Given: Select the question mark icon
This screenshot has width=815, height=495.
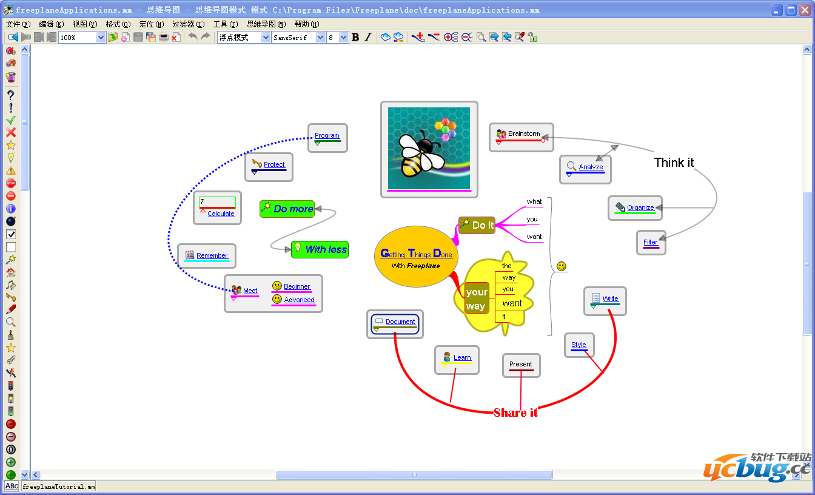Looking at the screenshot, I should [10, 95].
